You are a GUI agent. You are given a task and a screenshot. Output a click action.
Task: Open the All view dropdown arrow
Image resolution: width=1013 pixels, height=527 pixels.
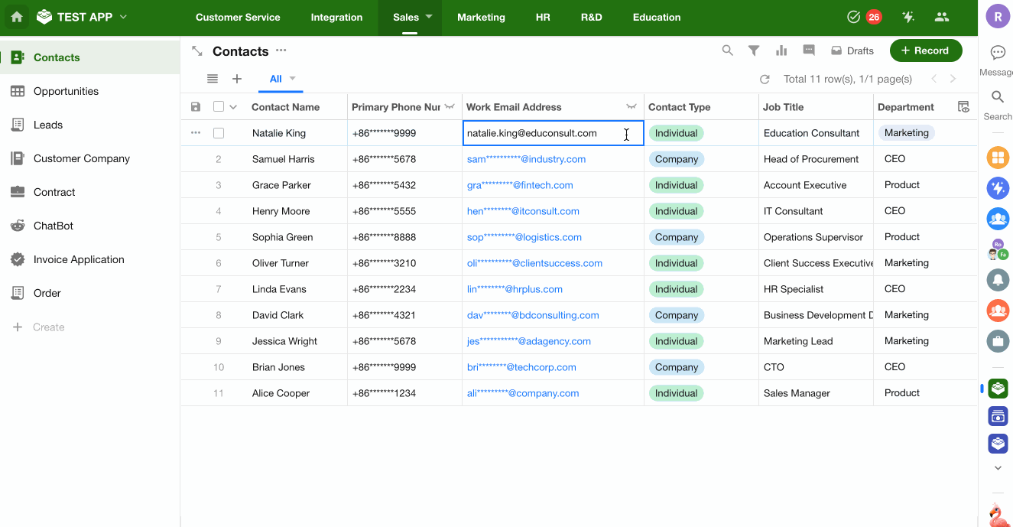tap(292, 79)
